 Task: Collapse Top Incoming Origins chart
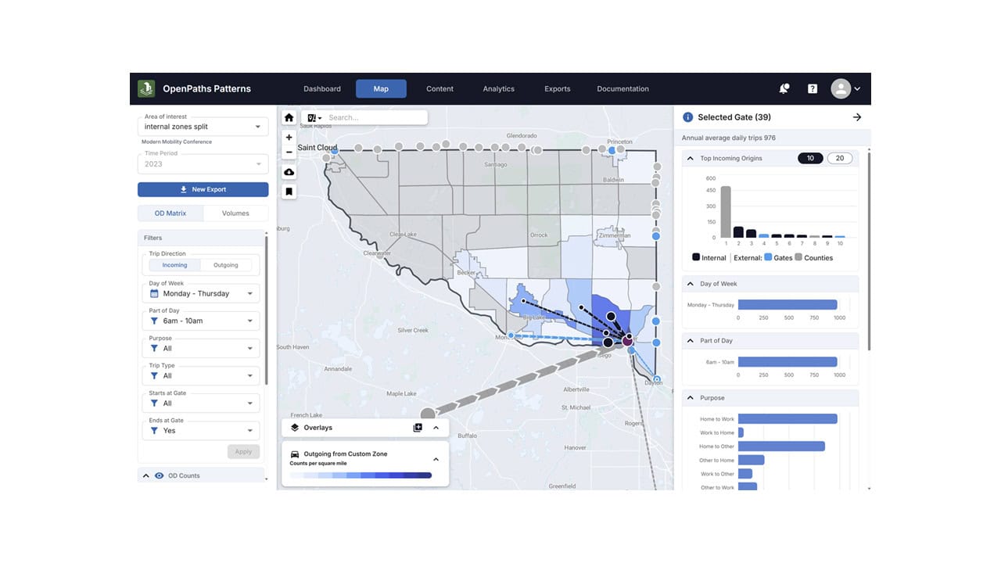[x=690, y=158]
